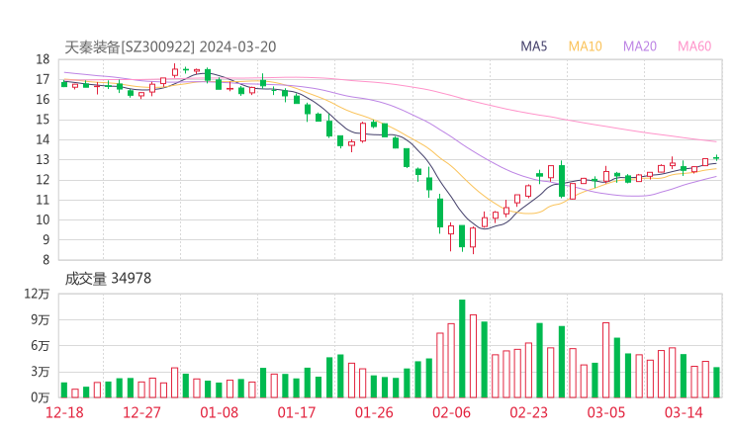Image resolution: width=732 pixels, height=435 pixels.
Task: Click the 12-18 date axis label
Action: click(64, 412)
